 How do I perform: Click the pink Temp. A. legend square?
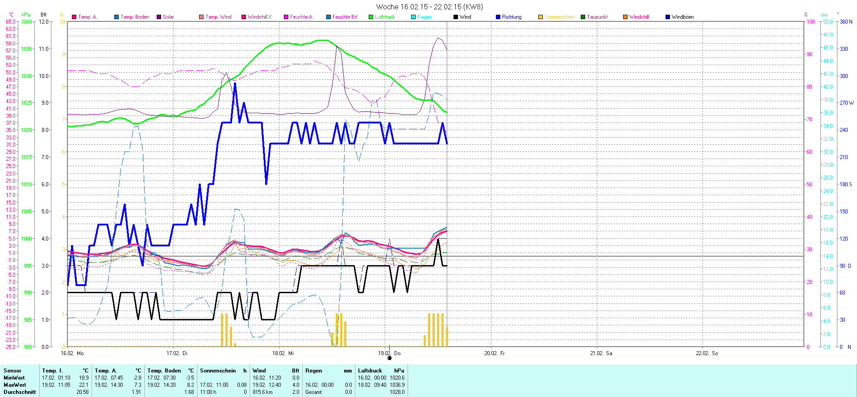pos(74,17)
